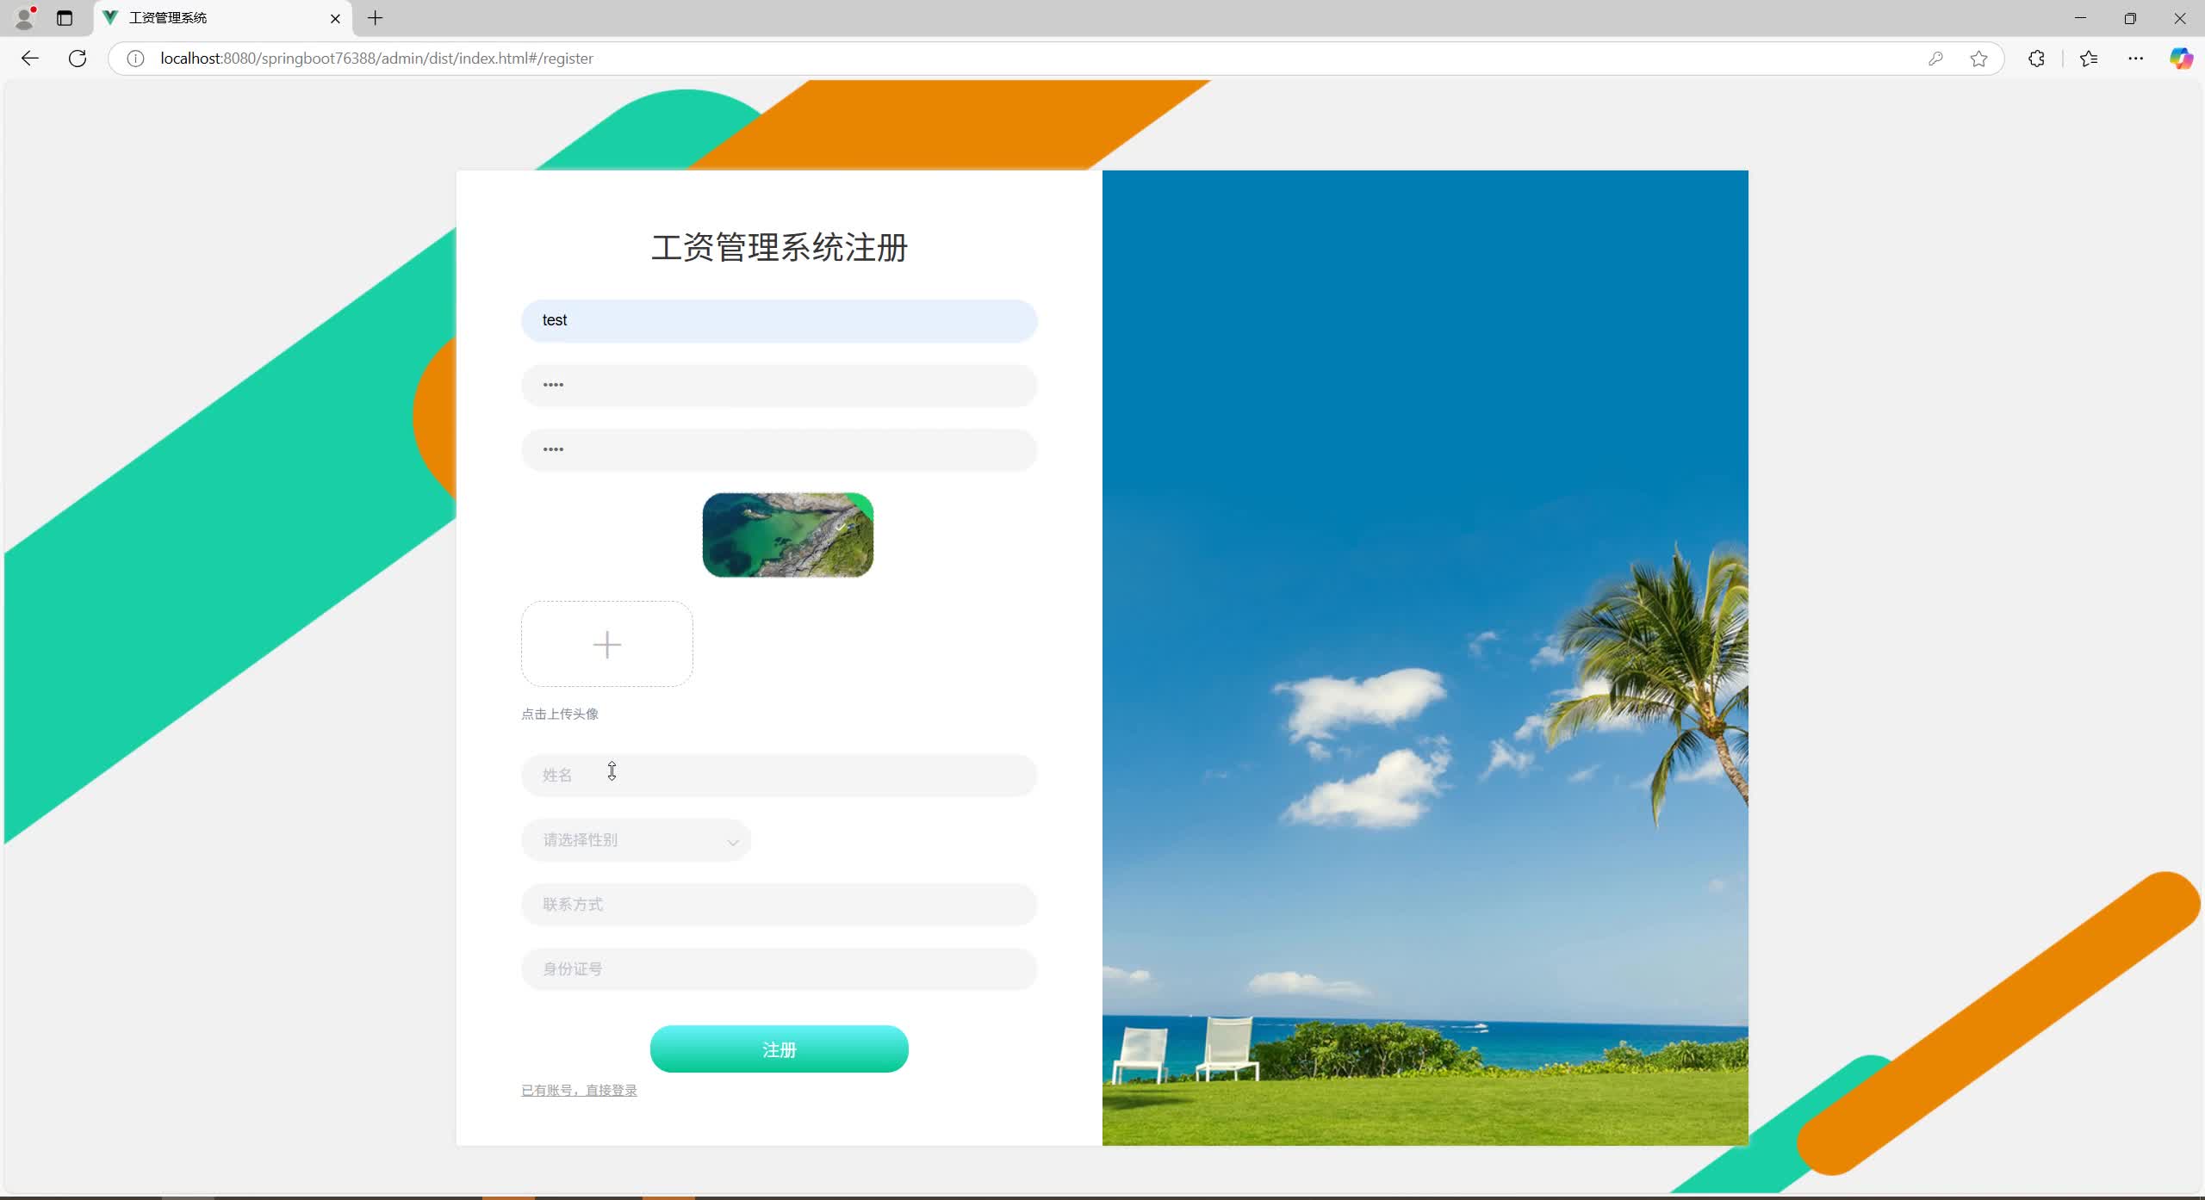This screenshot has width=2205, height=1200.
Task: Click the site information icon in address bar
Action: [x=135, y=58]
